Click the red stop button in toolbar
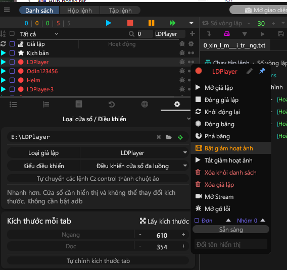The image size is (287, 270). pyautogui.click(x=130, y=23)
